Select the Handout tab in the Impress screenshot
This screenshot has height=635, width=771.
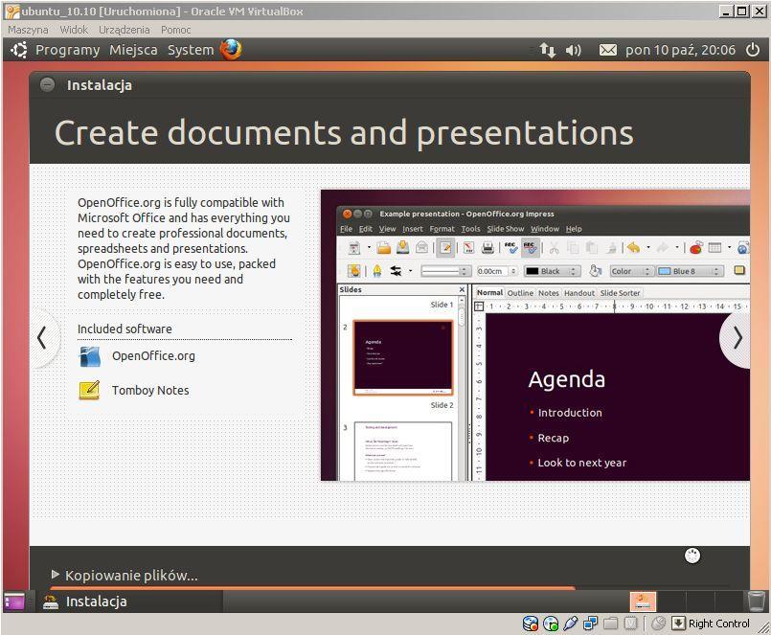click(x=579, y=293)
